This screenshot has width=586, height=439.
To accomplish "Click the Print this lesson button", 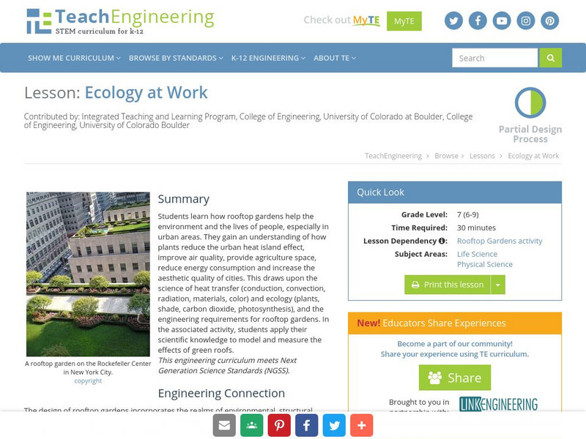I will coord(448,285).
